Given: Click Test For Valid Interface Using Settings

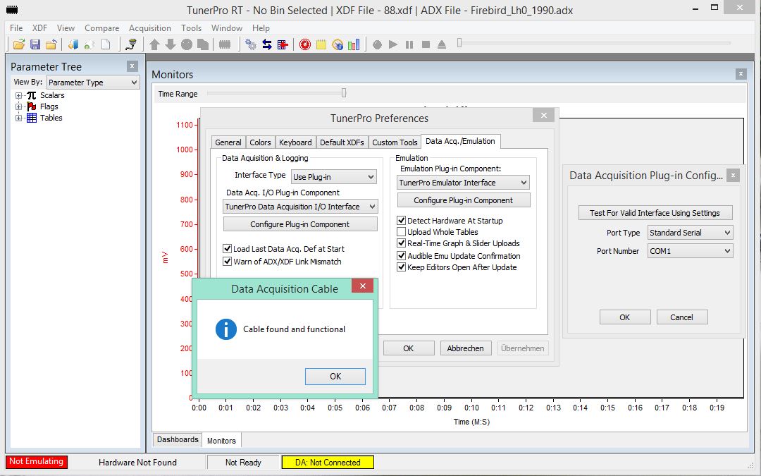Looking at the screenshot, I should click(x=655, y=213).
